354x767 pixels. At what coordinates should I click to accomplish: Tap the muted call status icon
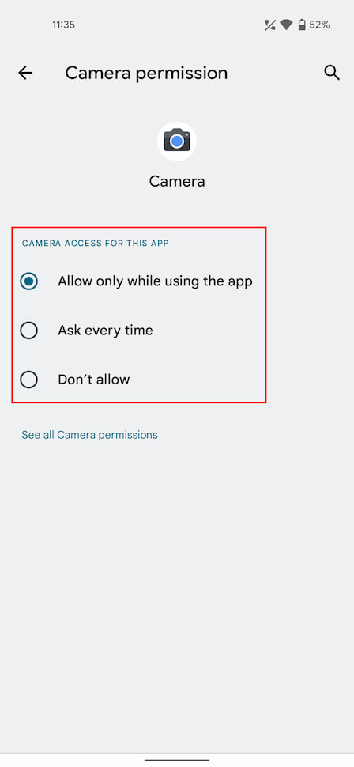coord(270,25)
